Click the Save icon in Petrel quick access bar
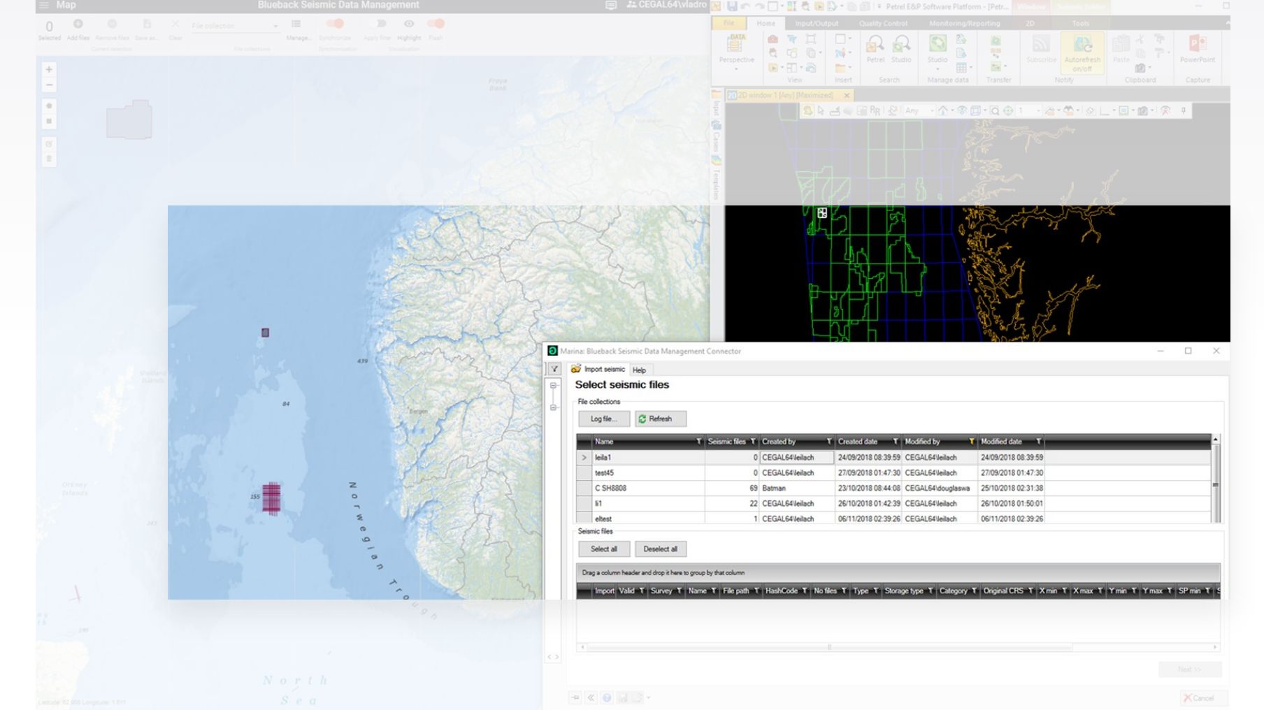This screenshot has height=710, width=1264. point(732,6)
